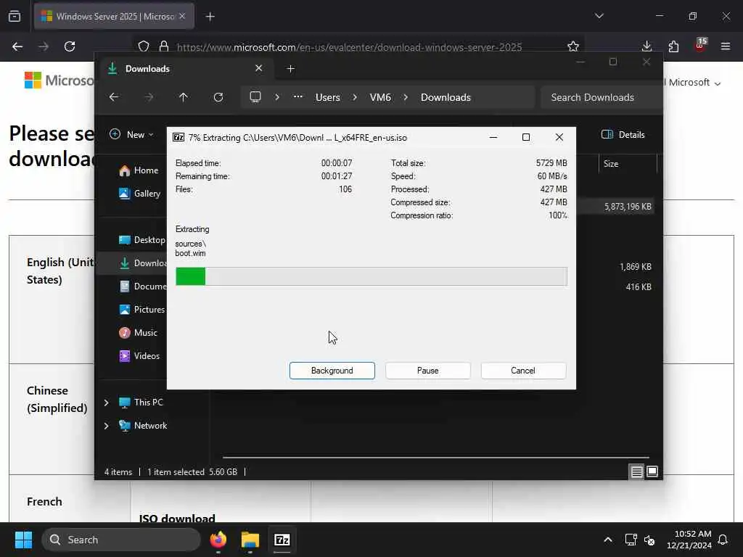This screenshot has width=743, height=557.
Task: Open the All Microsoft dropdown
Action: tap(693, 83)
